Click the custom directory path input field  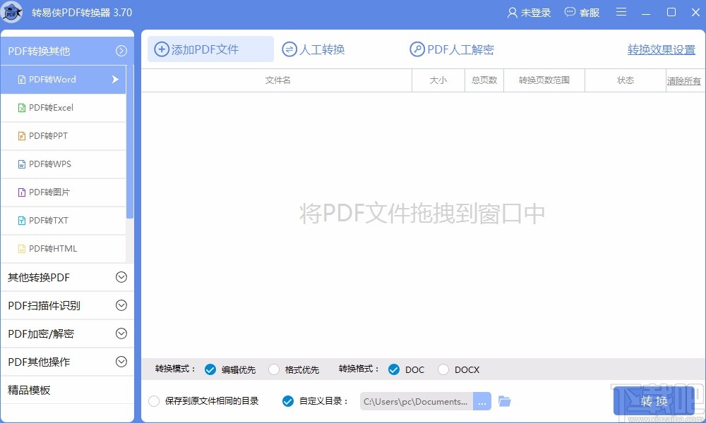[417, 400]
